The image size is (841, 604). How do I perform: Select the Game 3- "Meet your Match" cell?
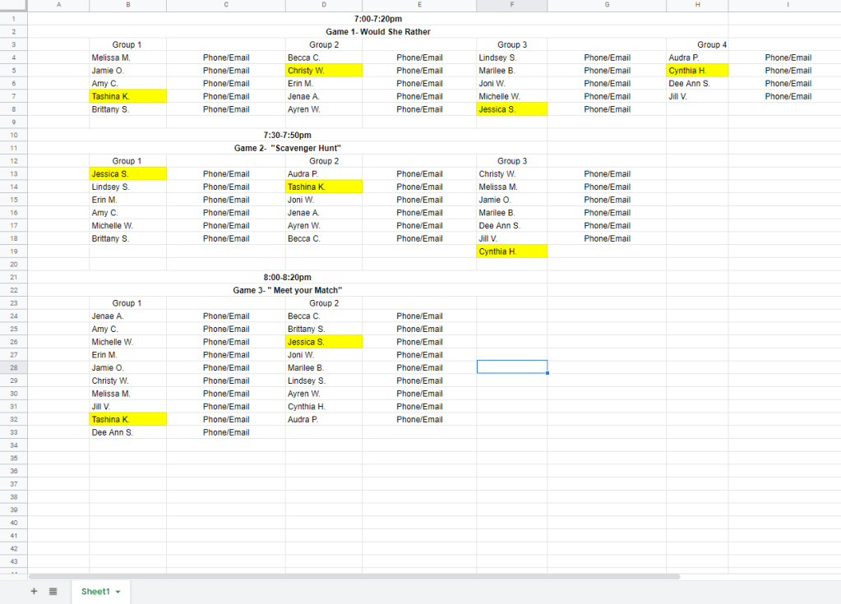[x=287, y=290]
